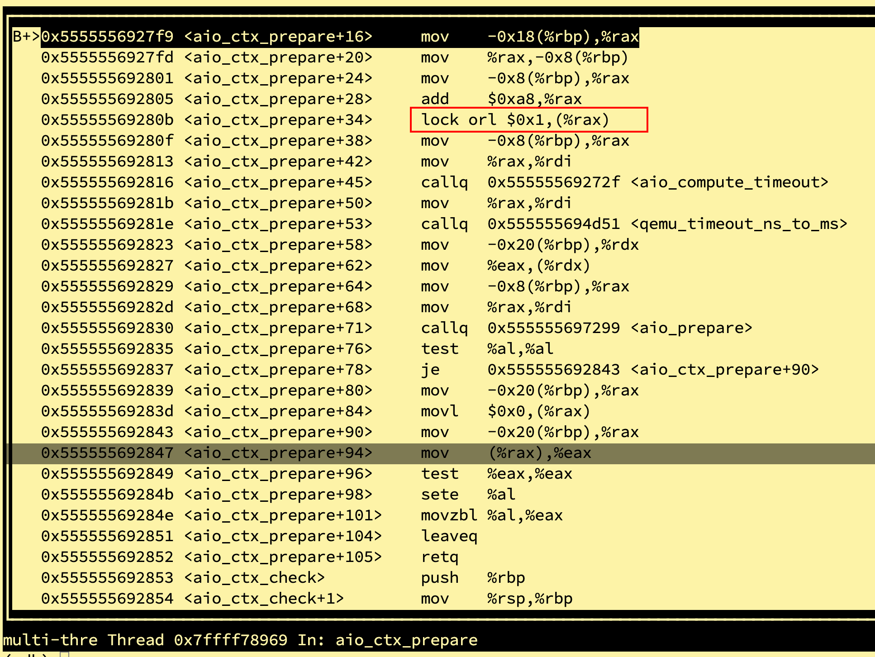This screenshot has height=657, width=875.
Task: Select the aio_ctx_prepare+58 label
Action: (278, 245)
